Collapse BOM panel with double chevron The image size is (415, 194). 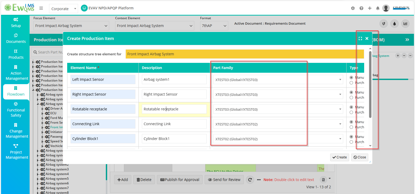(x=407, y=40)
